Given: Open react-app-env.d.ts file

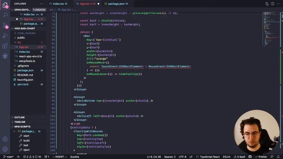Looking at the screenshot, I should pos(30,57).
